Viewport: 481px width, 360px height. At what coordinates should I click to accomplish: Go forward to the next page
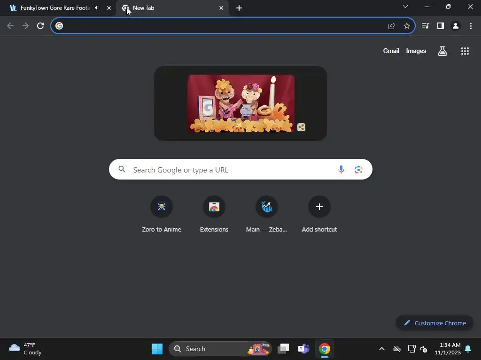click(x=25, y=26)
